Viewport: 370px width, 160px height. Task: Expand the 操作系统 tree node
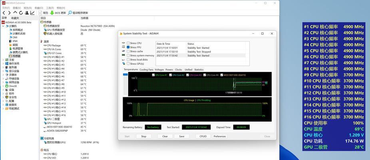[3, 64]
